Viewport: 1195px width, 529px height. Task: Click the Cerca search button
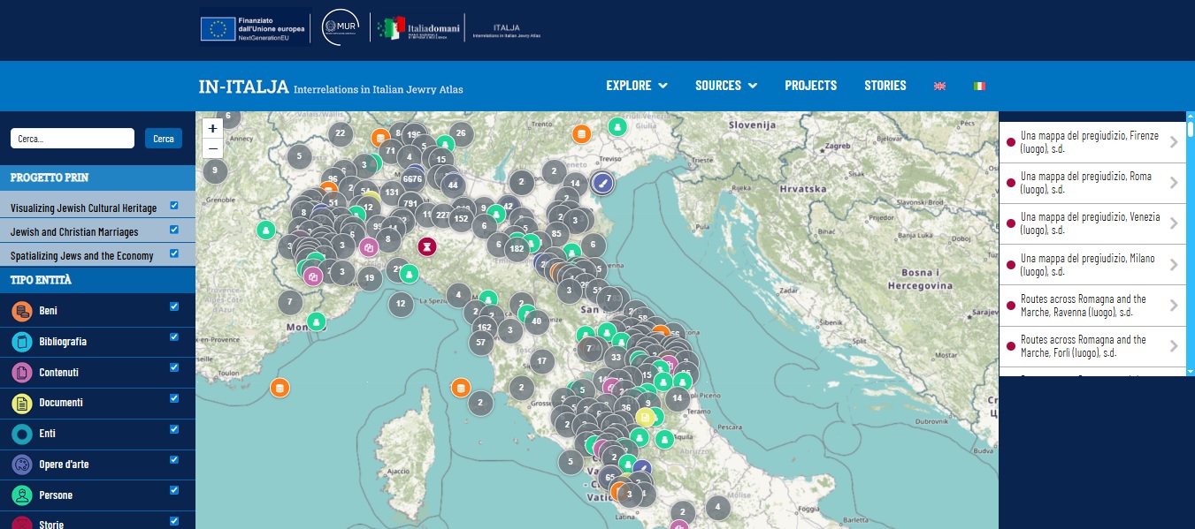coord(164,138)
